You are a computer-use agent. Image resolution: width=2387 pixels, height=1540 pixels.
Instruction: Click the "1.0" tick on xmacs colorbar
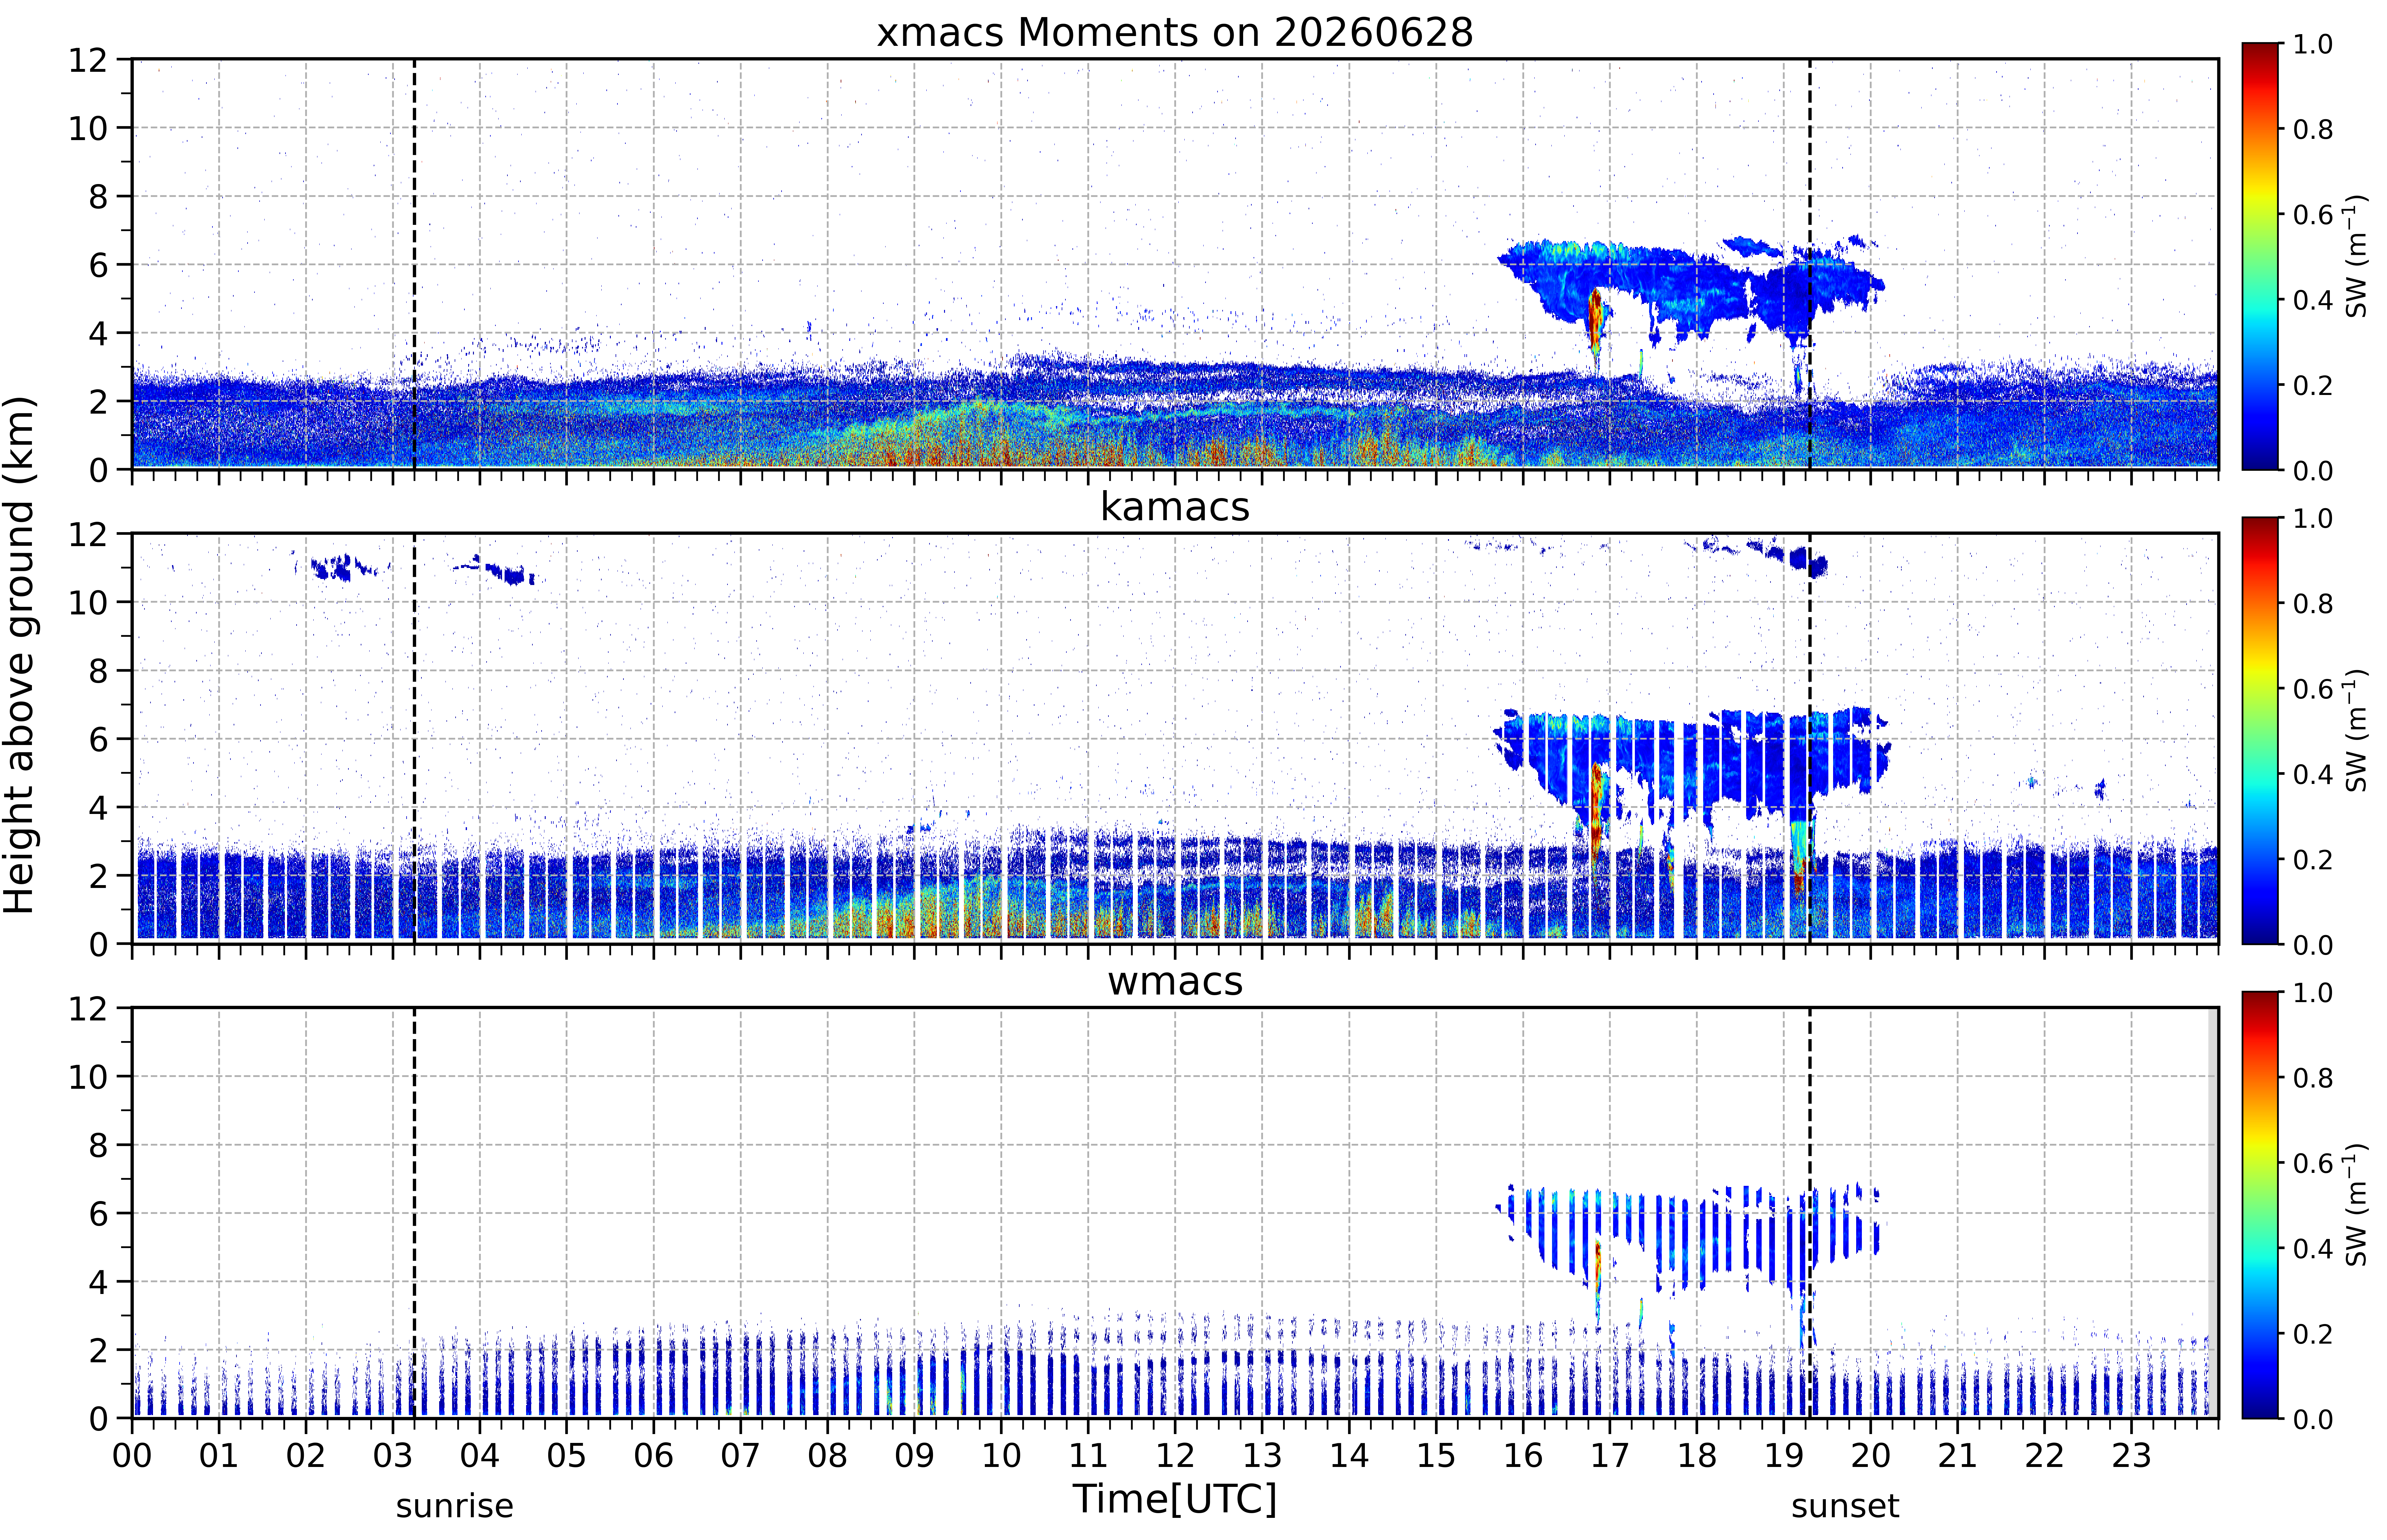coord(2313,44)
